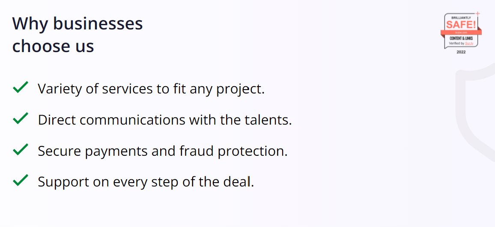
Task: Select 'Direct communications with the talents' text
Action: 164,120
